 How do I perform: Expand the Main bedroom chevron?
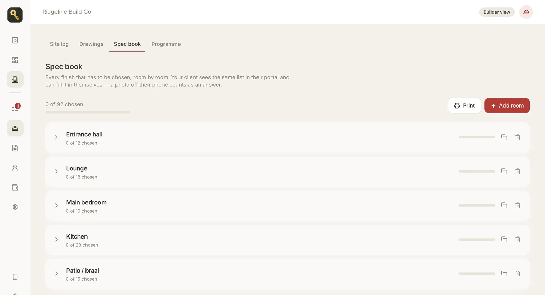click(x=56, y=206)
